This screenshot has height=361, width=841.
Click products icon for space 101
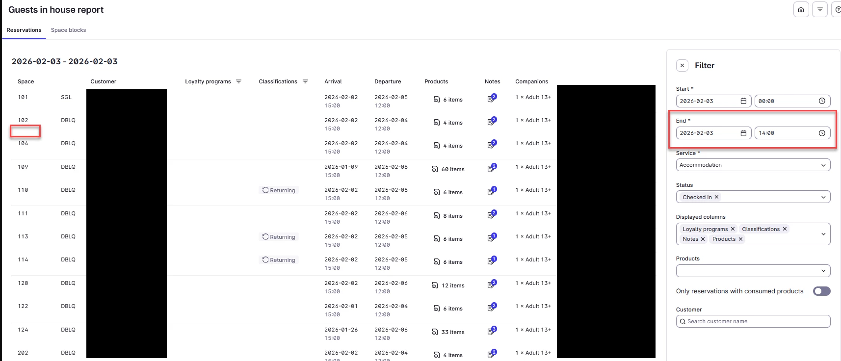point(436,100)
